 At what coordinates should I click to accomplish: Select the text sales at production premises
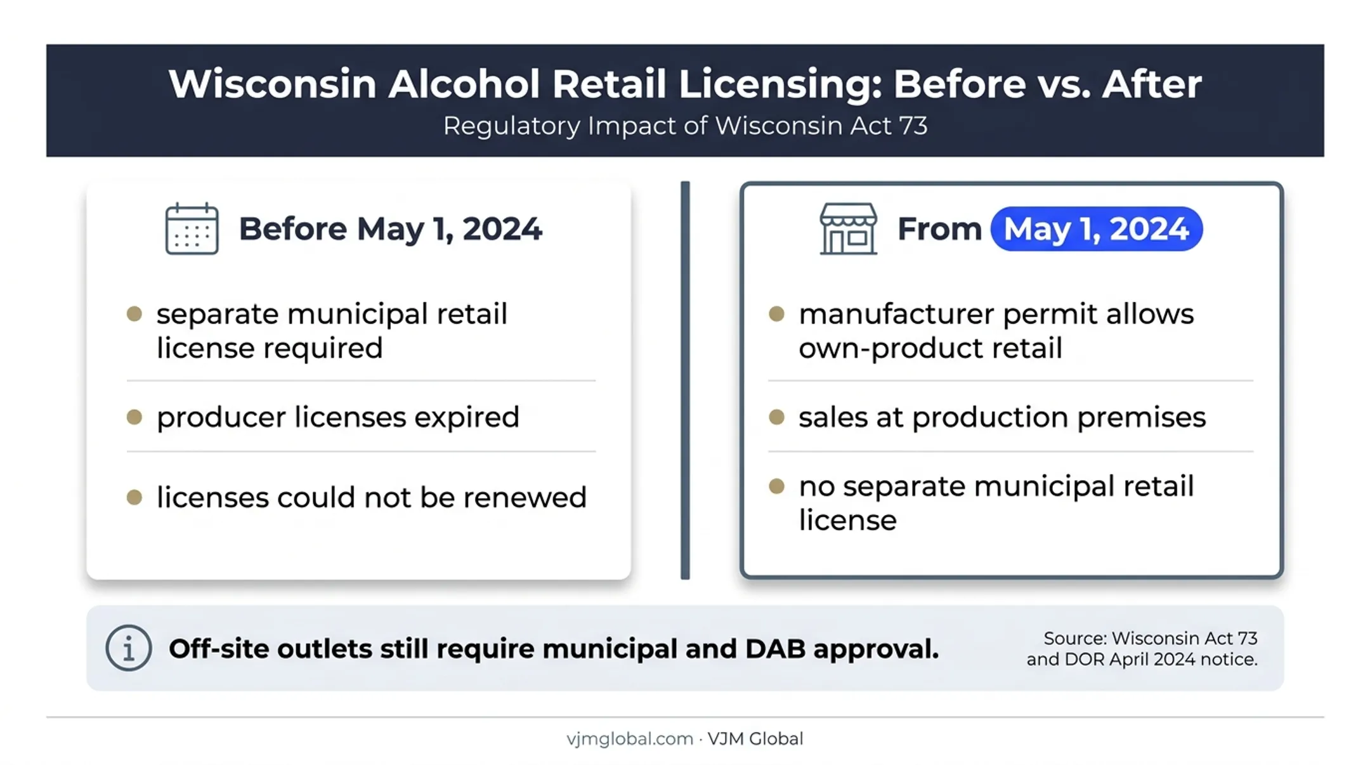click(x=1002, y=417)
